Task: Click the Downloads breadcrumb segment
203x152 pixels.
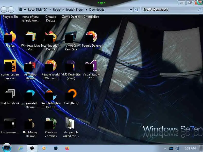Action: coord(97,10)
